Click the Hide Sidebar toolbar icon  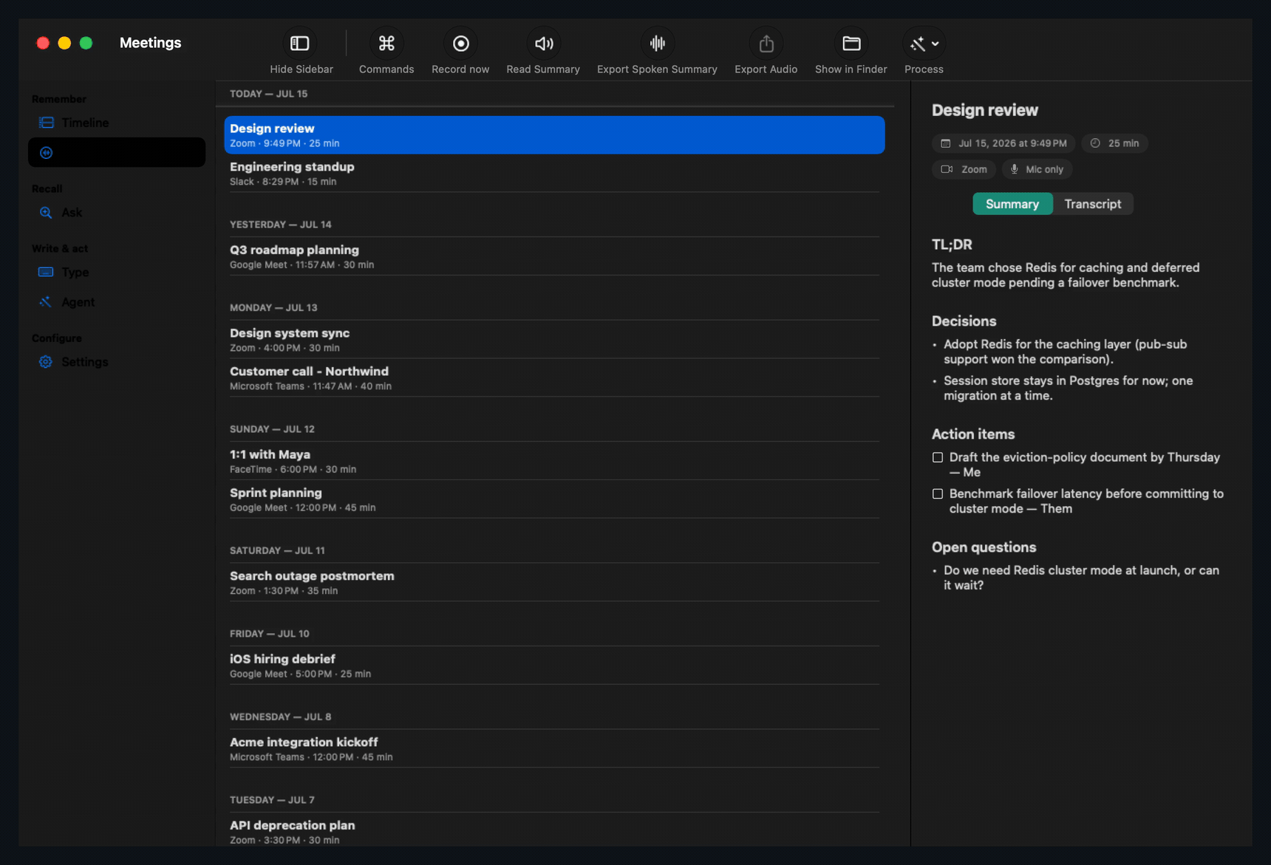pos(299,44)
